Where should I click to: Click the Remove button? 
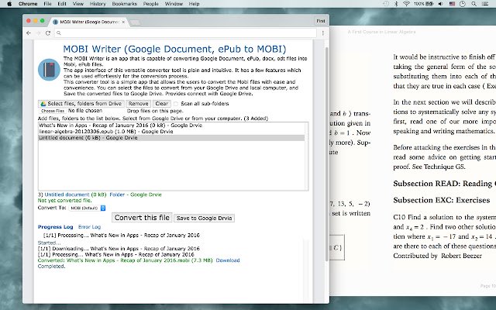[139, 103]
